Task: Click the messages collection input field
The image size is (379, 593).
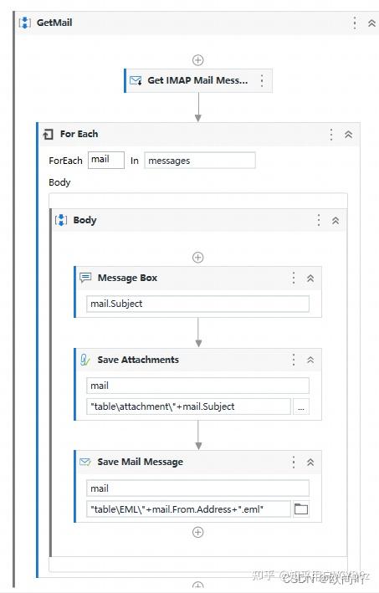Action: click(x=200, y=161)
